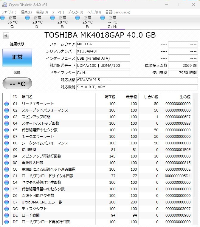Image resolution: width=200 pixels, height=227 pixels.
Task: Select the G: H: drive status orb
Action: pos(103,18)
